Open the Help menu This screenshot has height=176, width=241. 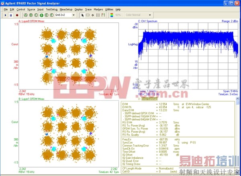point(118,10)
